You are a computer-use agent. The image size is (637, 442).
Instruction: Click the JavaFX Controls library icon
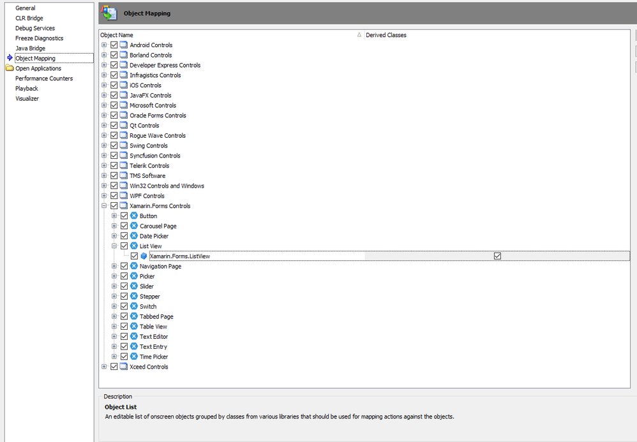coord(123,96)
